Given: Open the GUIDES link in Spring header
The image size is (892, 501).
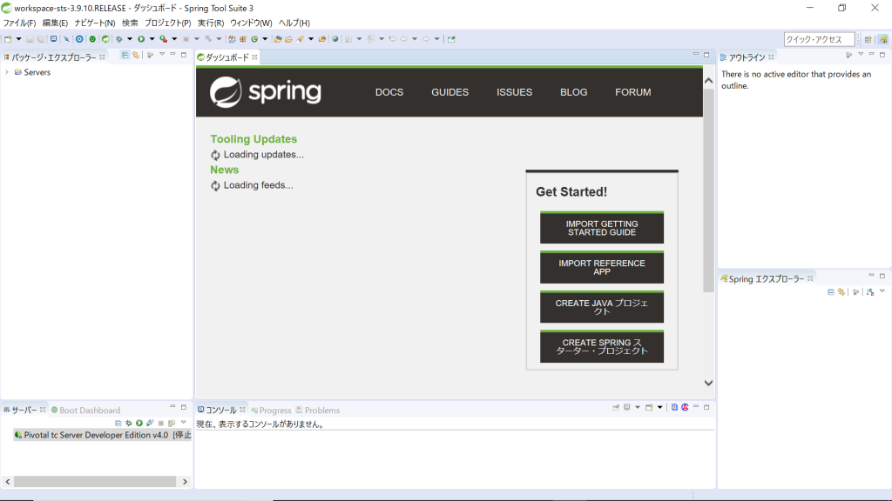Looking at the screenshot, I should tap(450, 92).
